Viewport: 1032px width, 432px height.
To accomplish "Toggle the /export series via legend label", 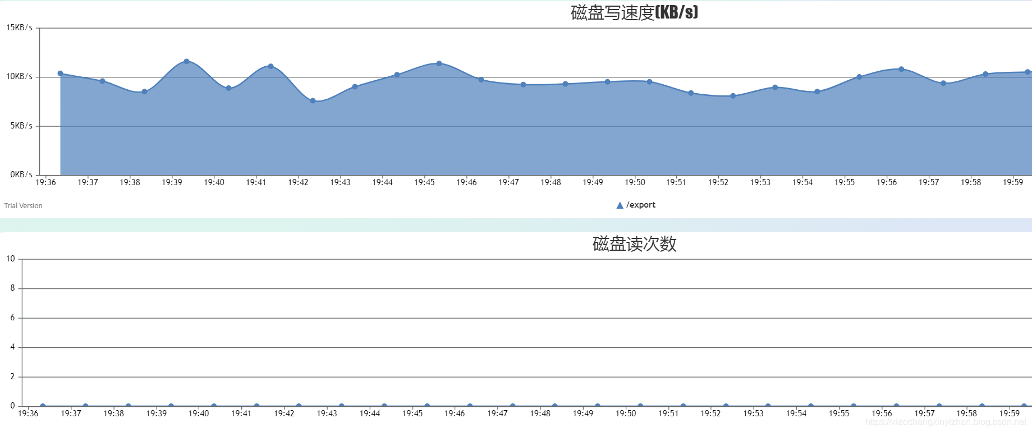I will tap(641, 205).
